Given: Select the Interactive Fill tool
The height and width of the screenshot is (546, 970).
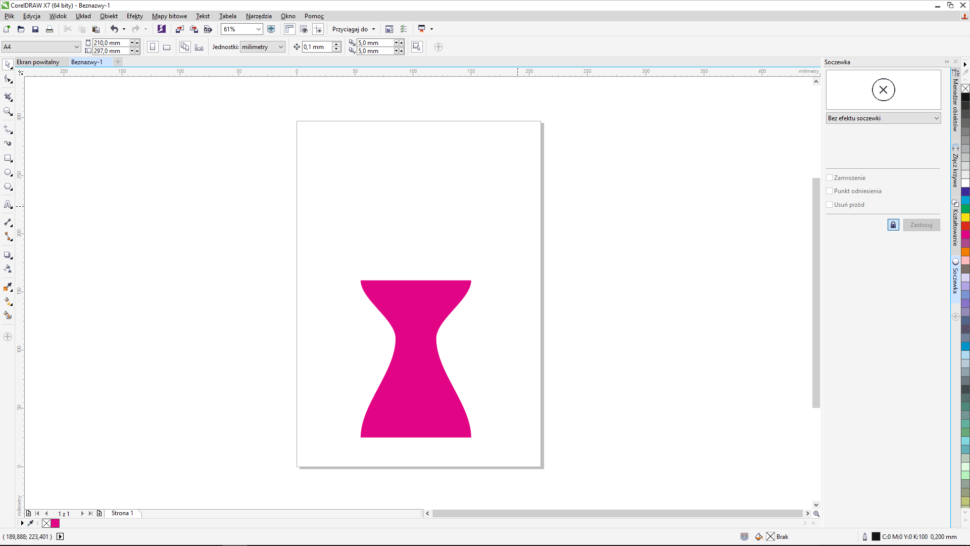Looking at the screenshot, I should (8, 301).
